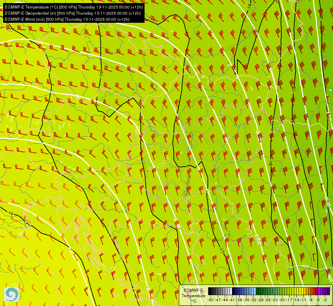This screenshot has height=306, width=333.
Task: Click the -29 legend value
Action: pos(261,300)
